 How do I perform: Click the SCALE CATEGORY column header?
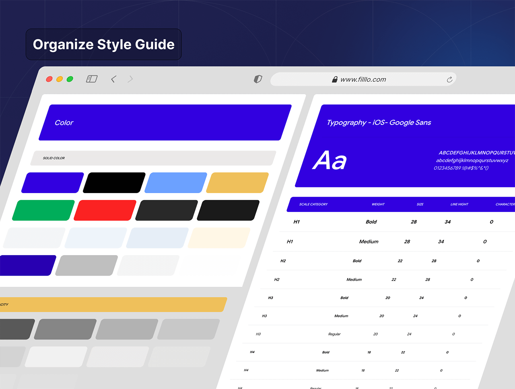pyautogui.click(x=313, y=204)
